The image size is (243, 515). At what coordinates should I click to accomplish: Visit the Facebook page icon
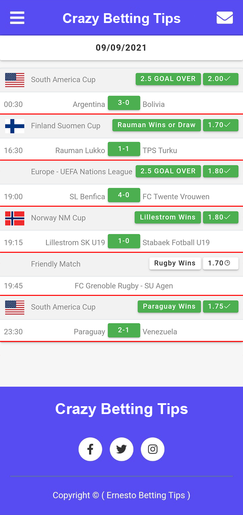point(90,449)
